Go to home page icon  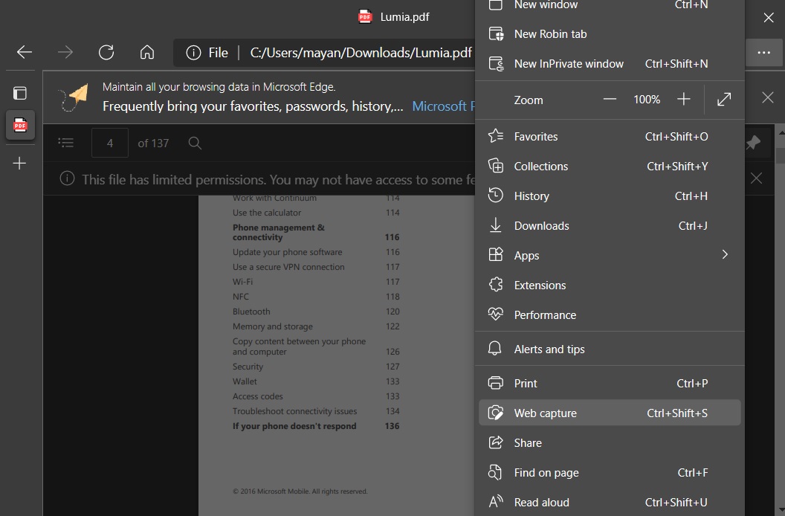pos(147,52)
